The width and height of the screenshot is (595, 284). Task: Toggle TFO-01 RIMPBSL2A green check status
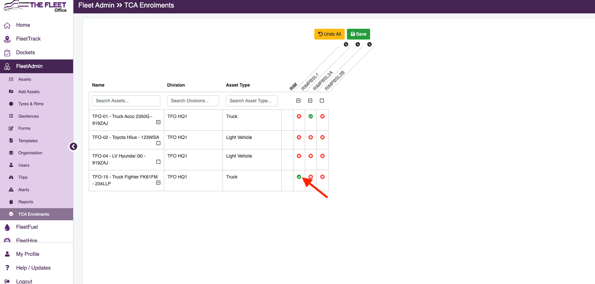311,116
